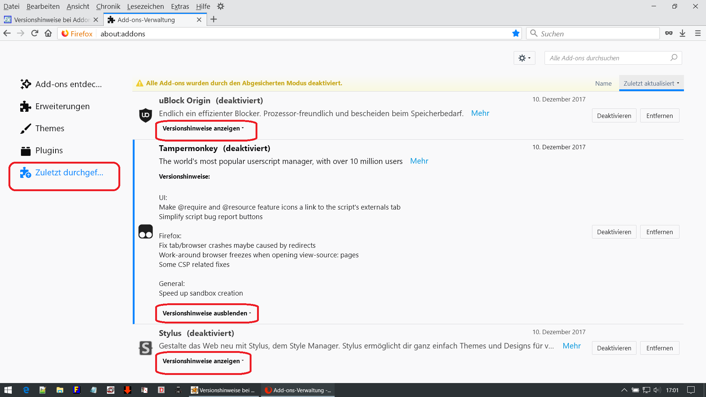Sort add-ons by Name
The width and height of the screenshot is (706, 397).
pos(603,83)
